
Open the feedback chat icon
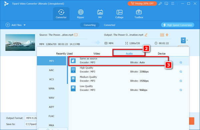tap(166, 4)
